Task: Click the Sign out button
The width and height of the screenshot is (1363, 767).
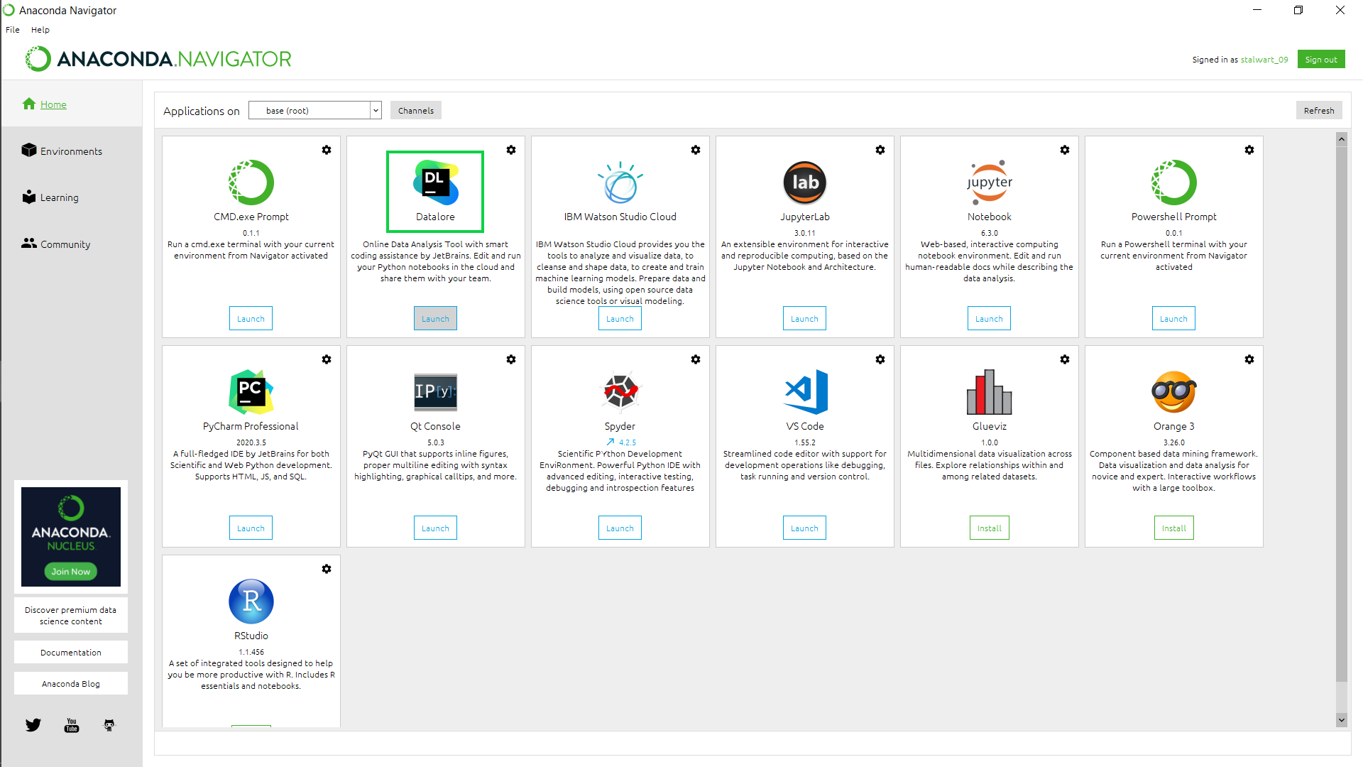Action: pyautogui.click(x=1321, y=59)
